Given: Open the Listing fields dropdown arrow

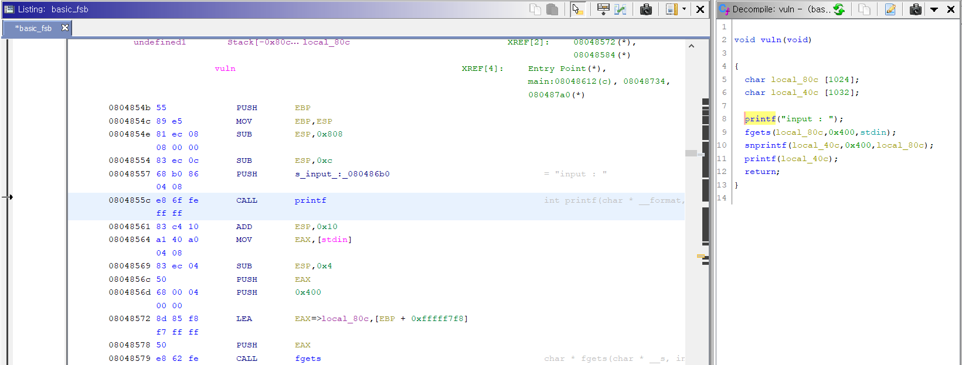Looking at the screenshot, I should click(684, 9).
